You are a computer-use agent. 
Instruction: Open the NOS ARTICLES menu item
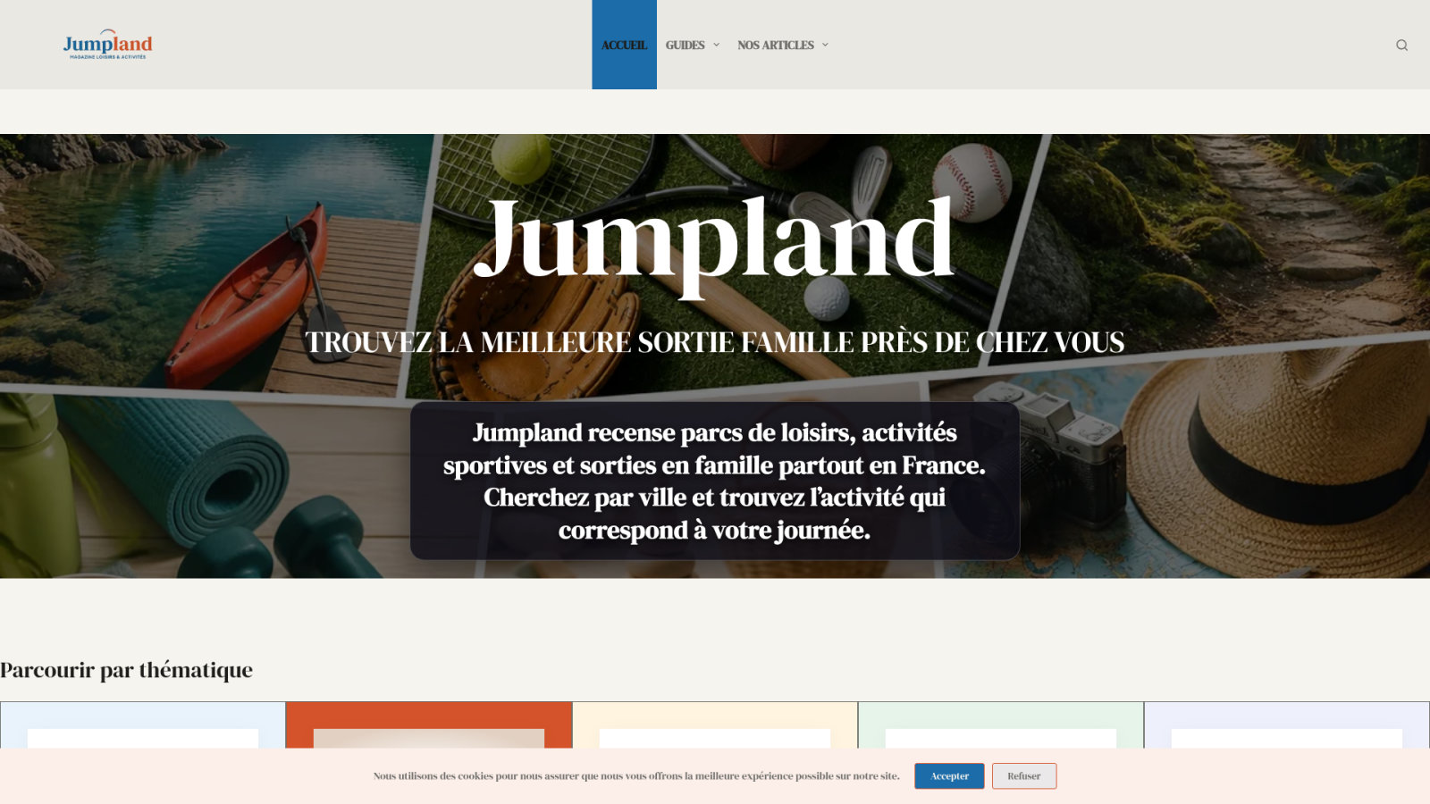point(775,45)
